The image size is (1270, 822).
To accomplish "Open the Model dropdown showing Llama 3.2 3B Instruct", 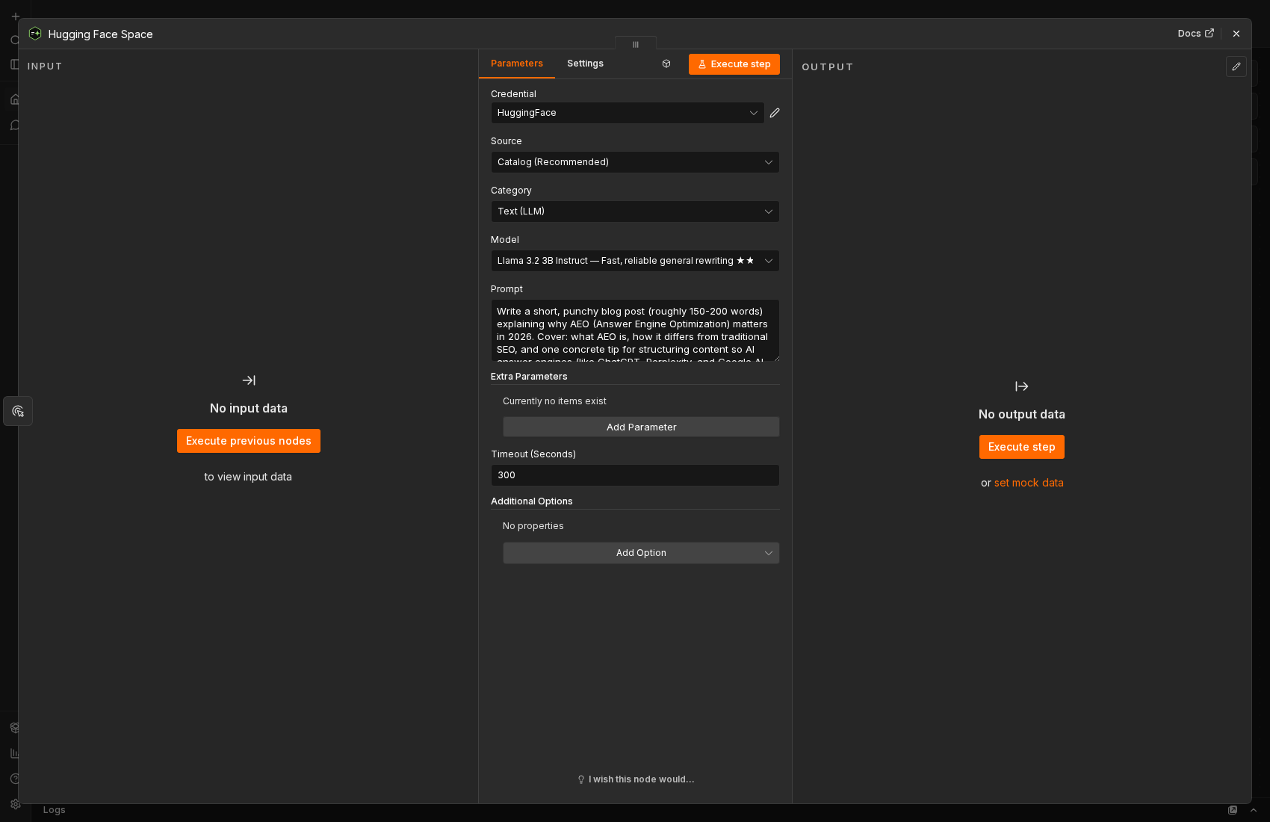I will click(635, 261).
